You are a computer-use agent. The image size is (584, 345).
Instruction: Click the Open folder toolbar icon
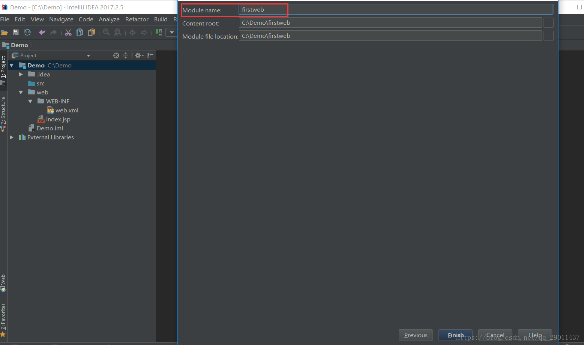4,33
